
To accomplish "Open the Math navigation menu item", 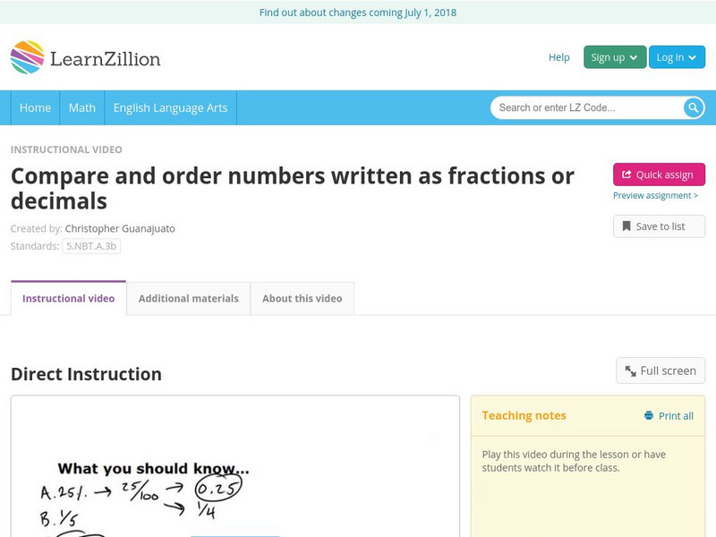I will 81,107.
